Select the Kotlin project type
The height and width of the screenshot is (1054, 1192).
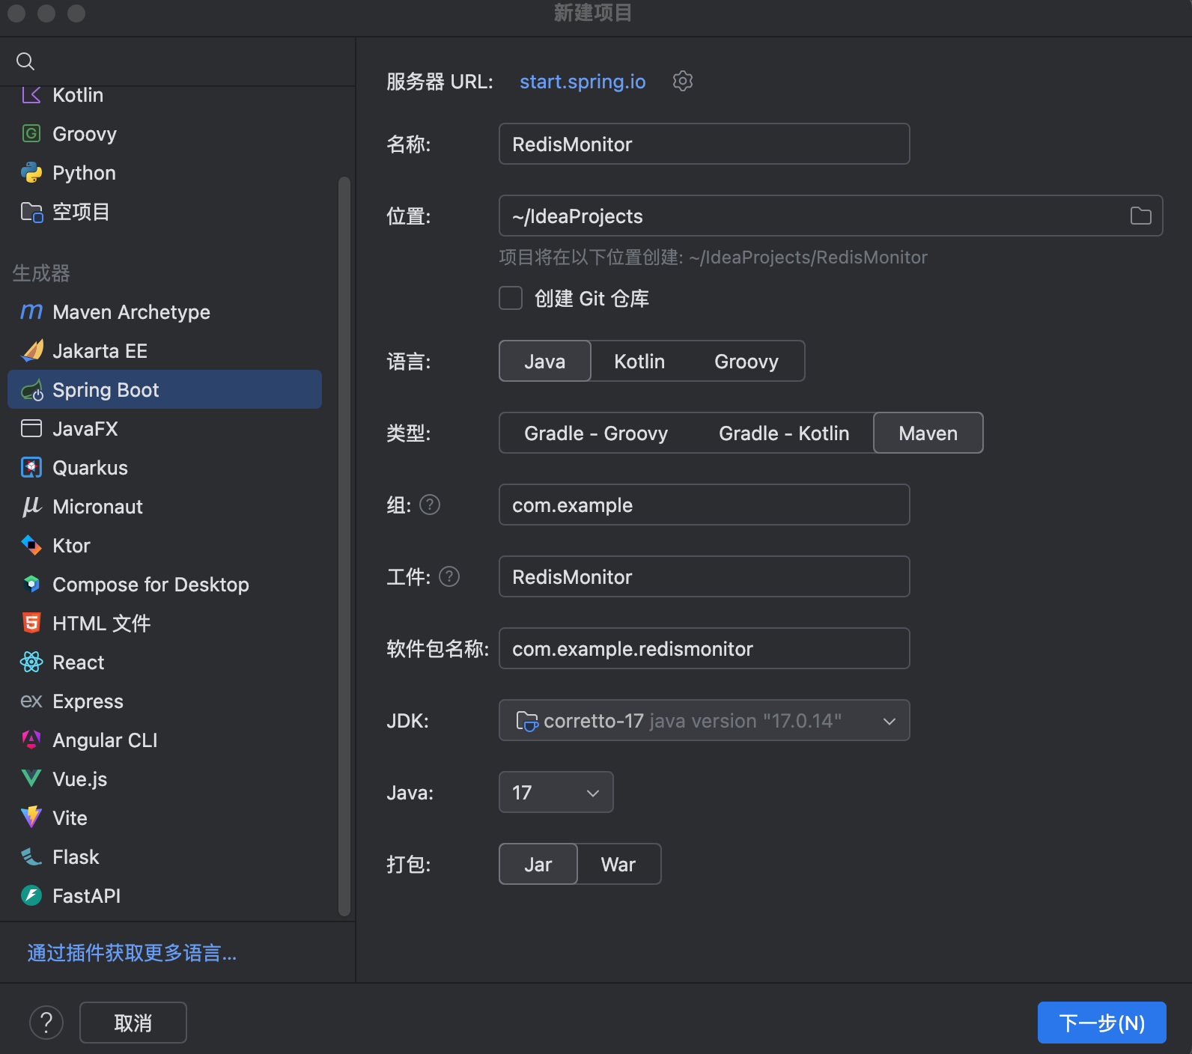click(x=165, y=95)
